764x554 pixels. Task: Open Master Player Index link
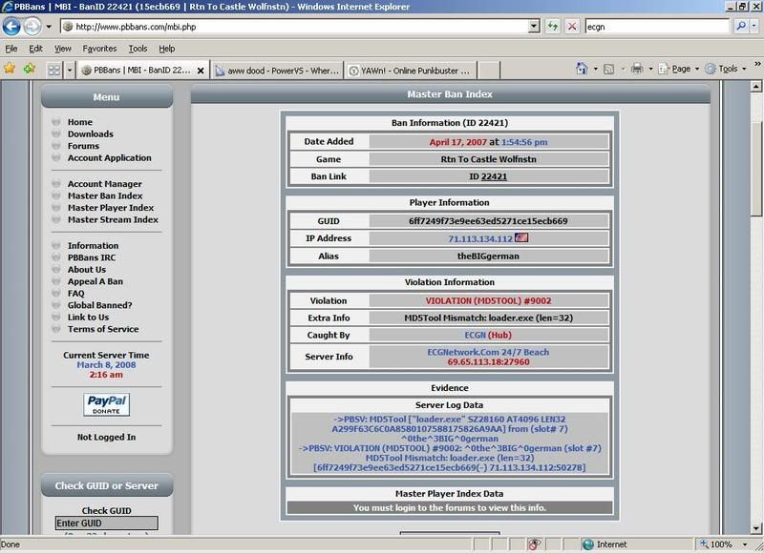pos(111,208)
